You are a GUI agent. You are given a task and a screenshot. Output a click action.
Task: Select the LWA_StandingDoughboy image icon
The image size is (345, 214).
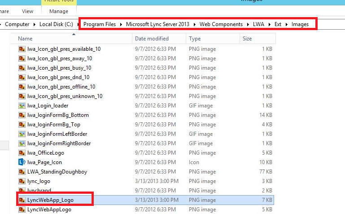pos(22,172)
